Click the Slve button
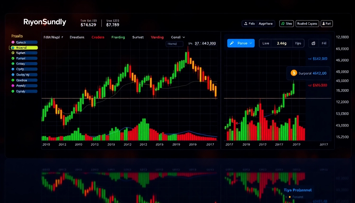The height and width of the screenshot is (203, 355). [286, 24]
